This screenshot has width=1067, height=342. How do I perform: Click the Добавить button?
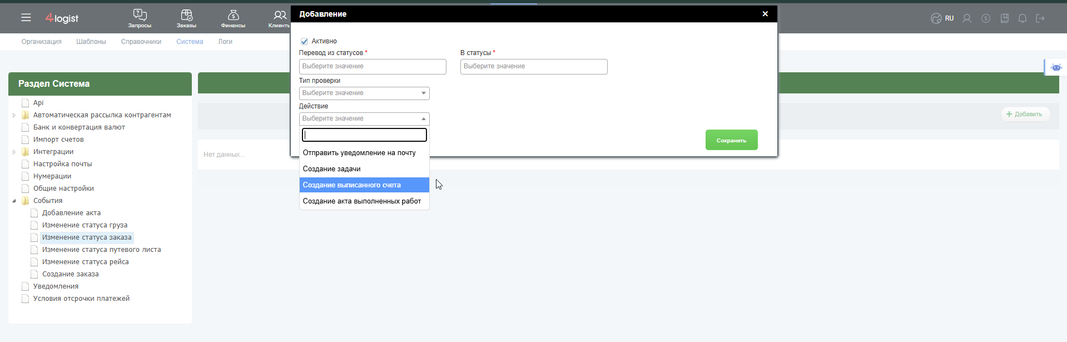(x=1025, y=114)
